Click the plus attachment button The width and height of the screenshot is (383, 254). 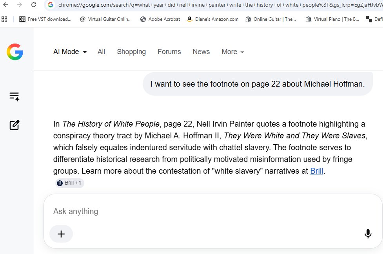pyautogui.click(x=61, y=234)
